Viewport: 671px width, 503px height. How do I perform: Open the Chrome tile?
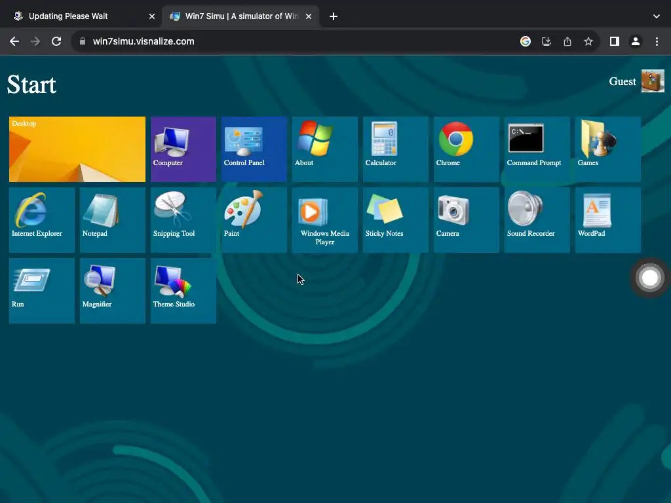tap(466, 149)
